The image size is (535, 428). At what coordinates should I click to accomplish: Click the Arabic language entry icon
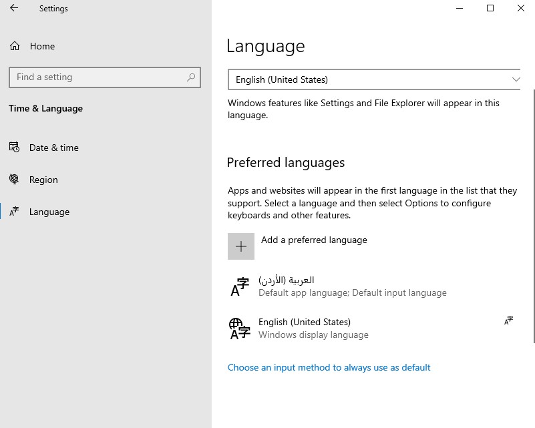[x=240, y=286]
